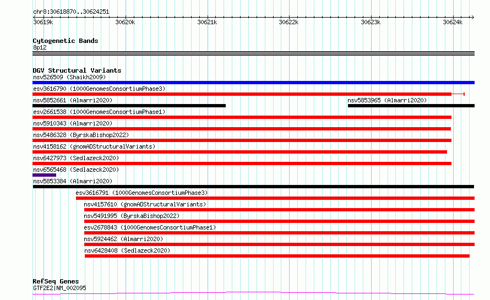The image size is (490, 300).
Task: Select the red bar under nsv5486328
Action: [x=242, y=140]
